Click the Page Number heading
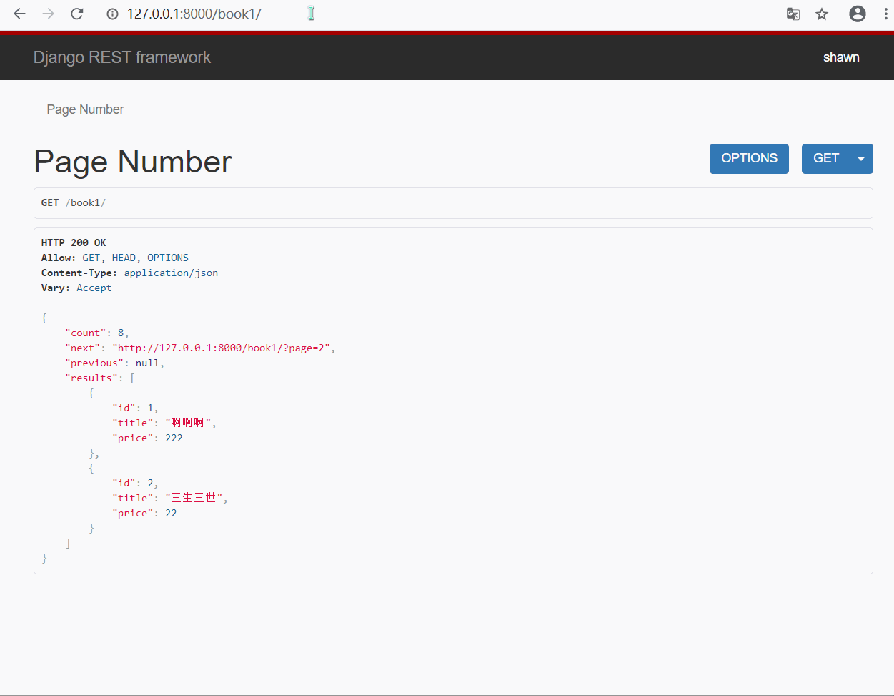Screen dimensions: 894x696 [x=133, y=162]
